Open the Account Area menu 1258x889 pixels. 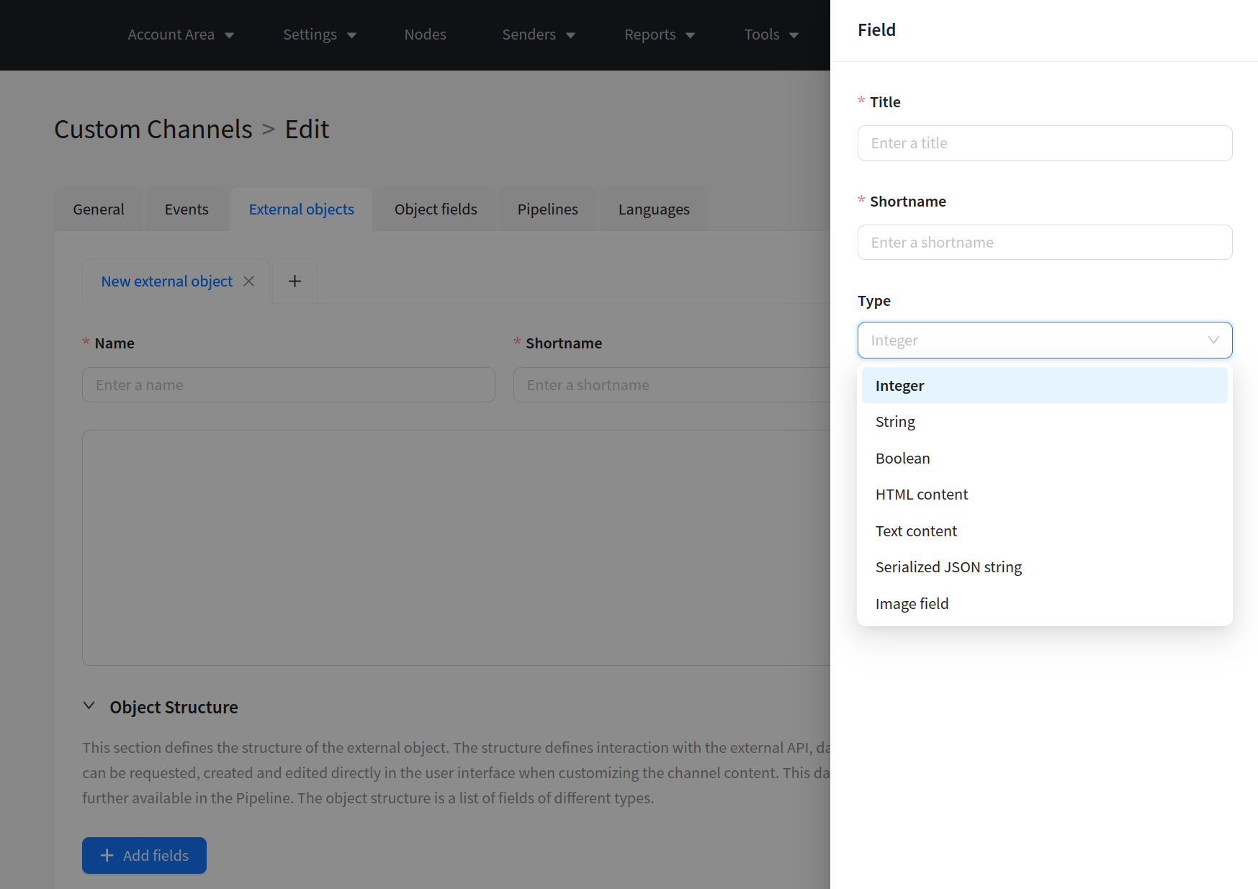[x=181, y=35]
